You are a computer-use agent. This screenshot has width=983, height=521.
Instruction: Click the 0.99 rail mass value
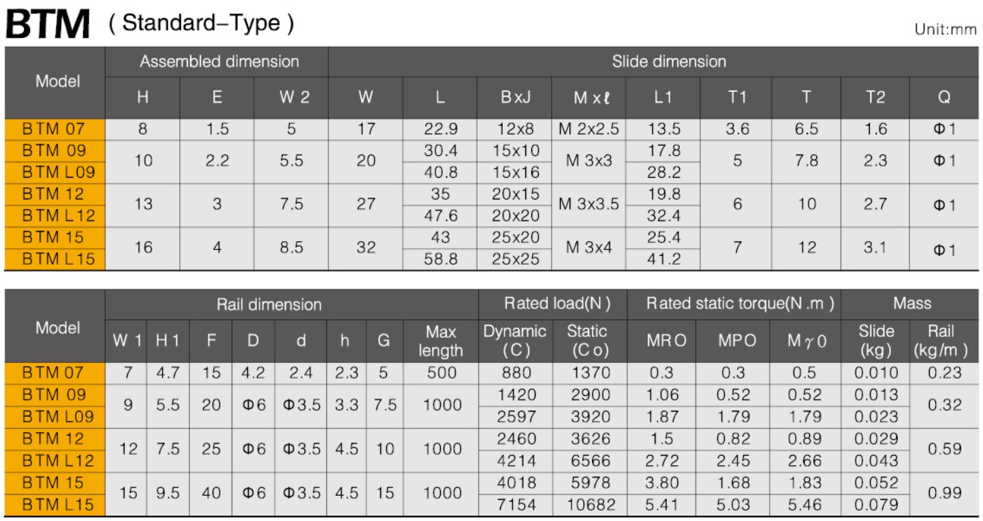click(x=946, y=493)
